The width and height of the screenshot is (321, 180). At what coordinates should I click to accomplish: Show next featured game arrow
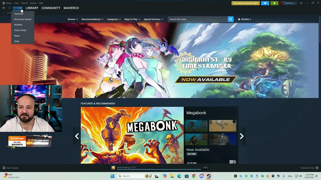point(242,136)
